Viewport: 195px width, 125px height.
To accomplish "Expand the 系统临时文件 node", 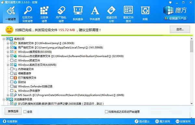I will pos(8,43).
